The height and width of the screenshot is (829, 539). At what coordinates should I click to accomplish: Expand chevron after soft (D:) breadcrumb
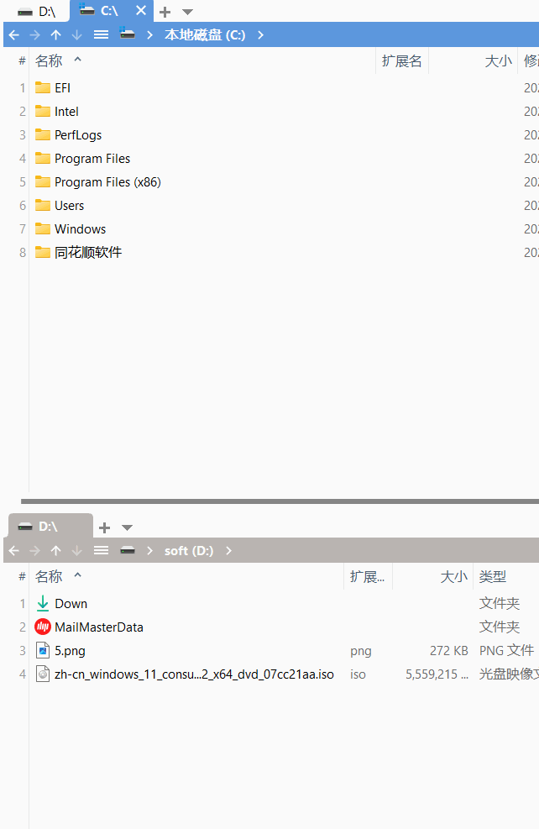[x=229, y=551]
